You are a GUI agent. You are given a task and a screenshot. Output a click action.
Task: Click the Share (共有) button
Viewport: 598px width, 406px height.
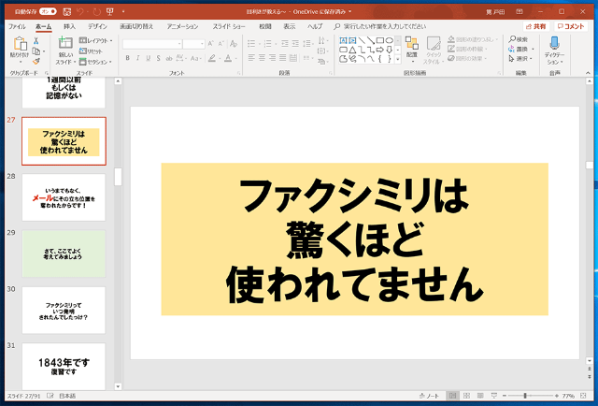coord(537,26)
